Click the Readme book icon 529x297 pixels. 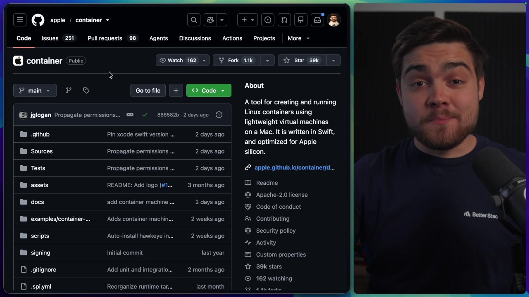coord(248,183)
